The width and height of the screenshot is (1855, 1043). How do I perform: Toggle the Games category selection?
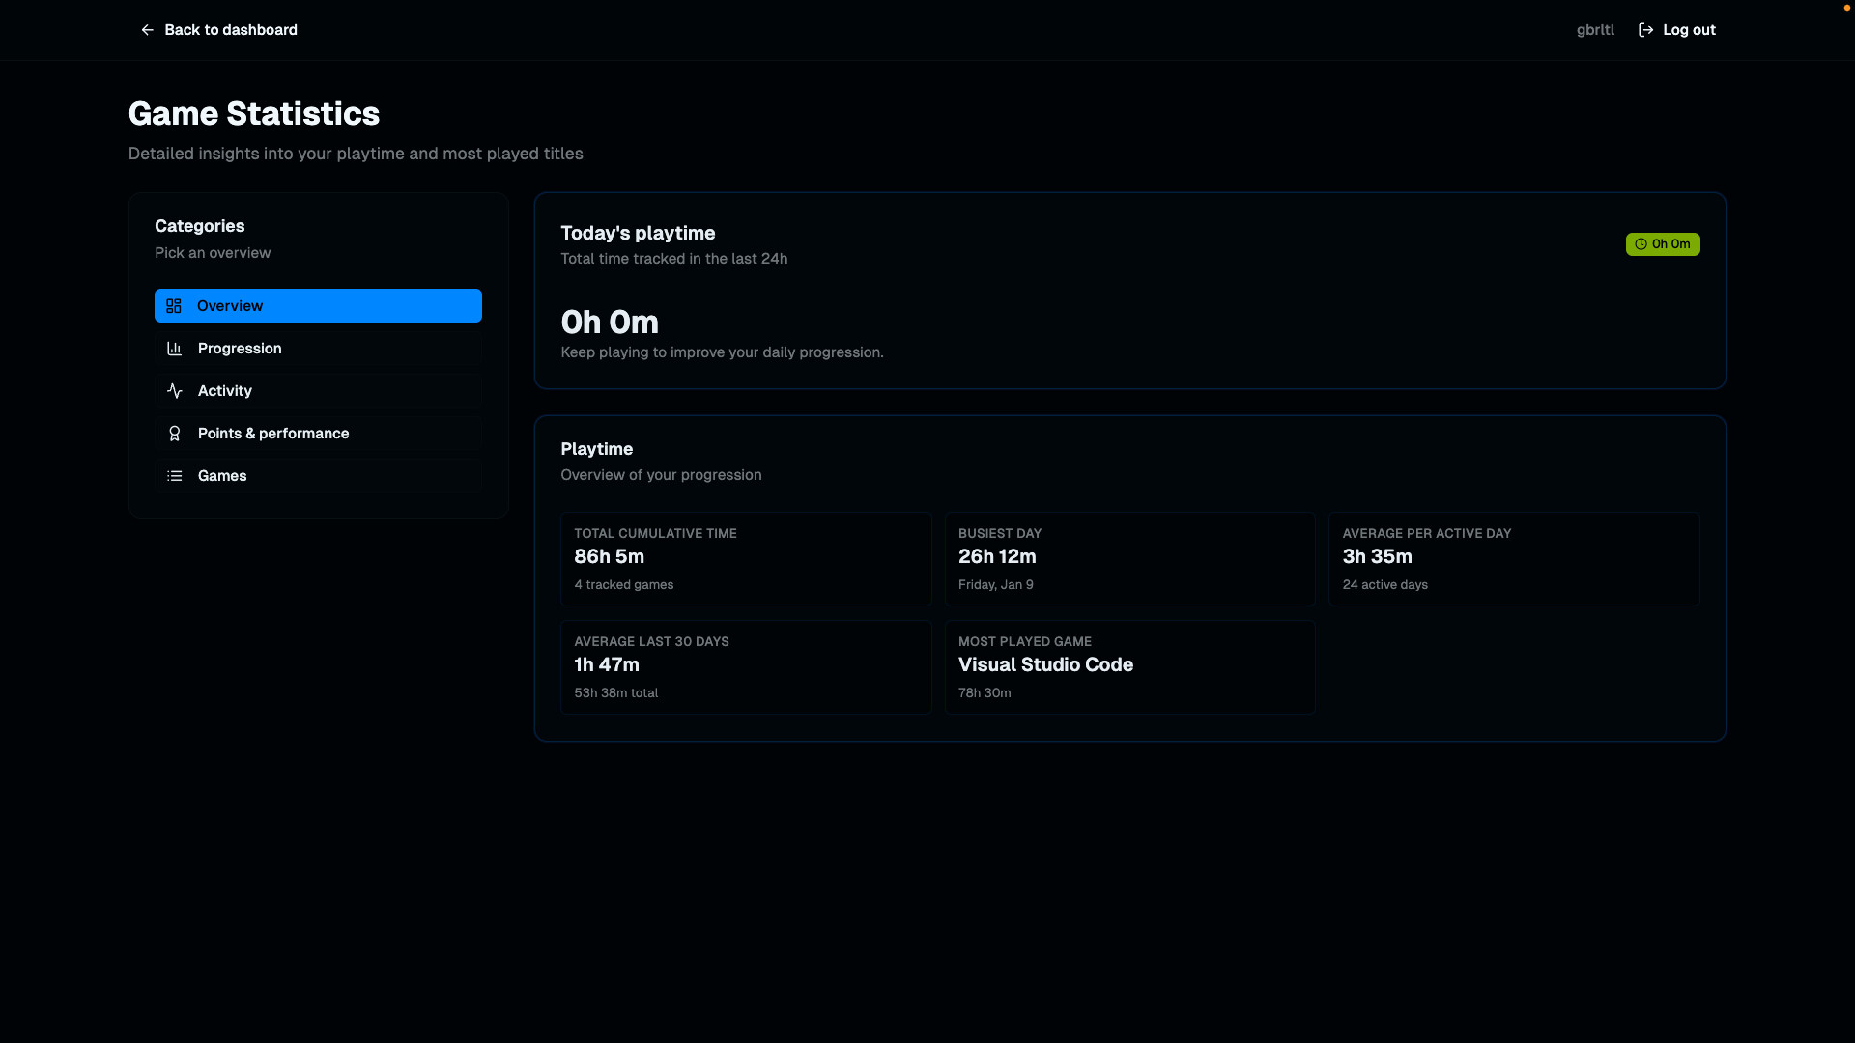coord(318,476)
